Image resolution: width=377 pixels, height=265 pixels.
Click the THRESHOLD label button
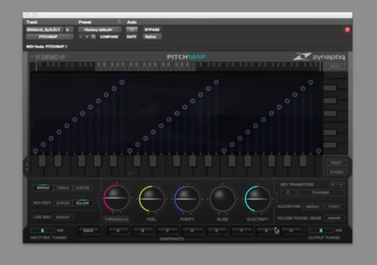(116, 219)
